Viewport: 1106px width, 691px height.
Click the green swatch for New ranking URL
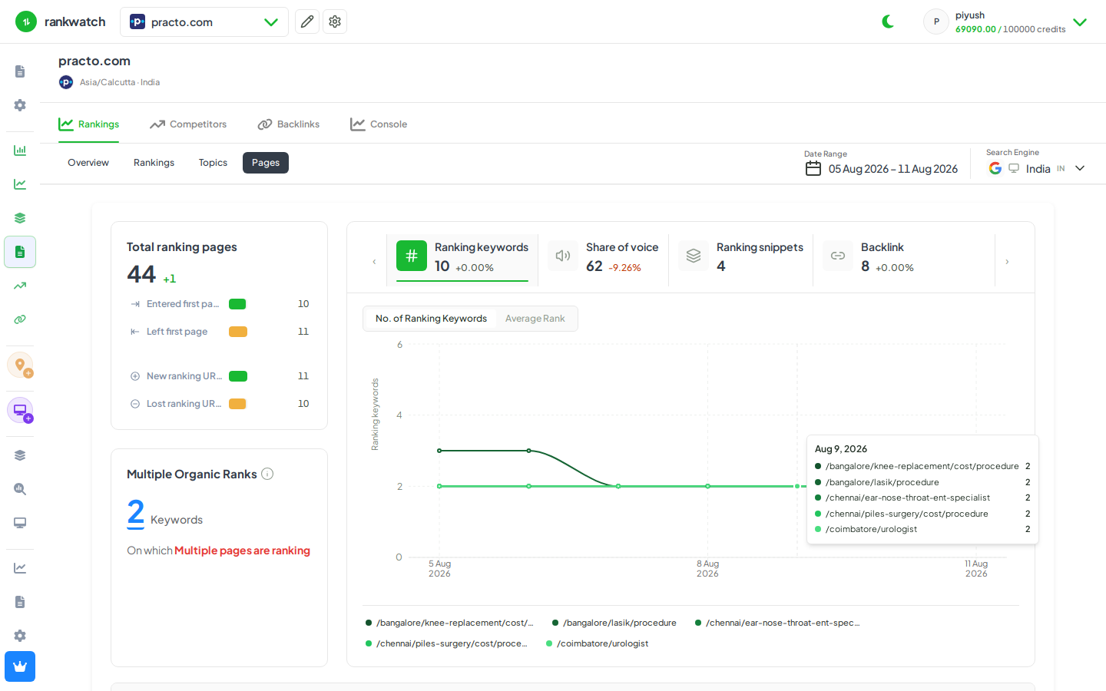(x=238, y=376)
